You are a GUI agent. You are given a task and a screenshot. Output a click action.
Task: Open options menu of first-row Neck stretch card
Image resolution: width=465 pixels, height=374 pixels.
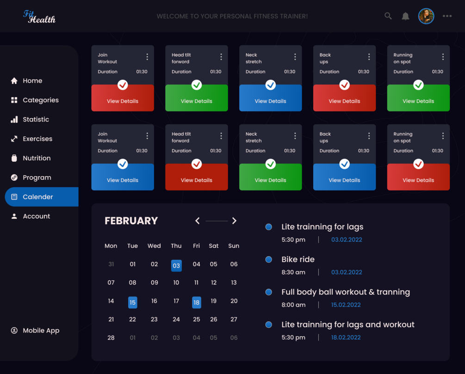tap(295, 57)
